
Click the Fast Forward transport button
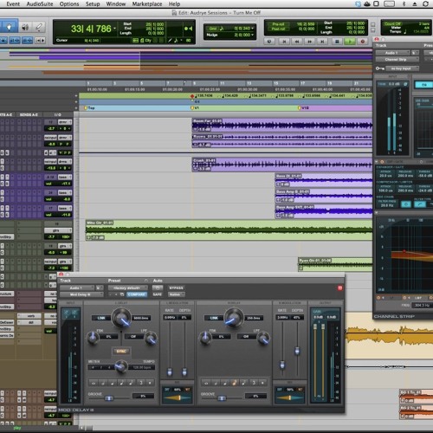pyautogui.click(x=310, y=42)
